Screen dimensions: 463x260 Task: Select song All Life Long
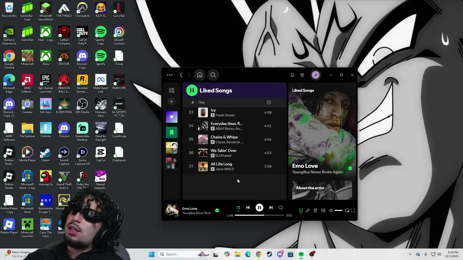(234, 166)
